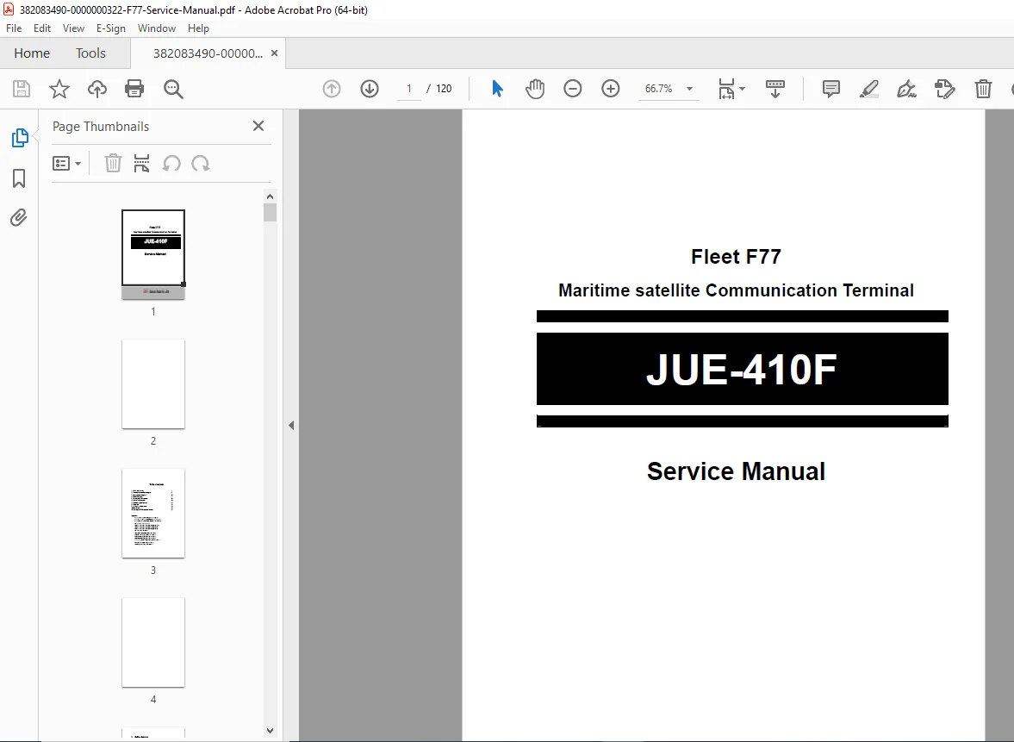Expand fit page options dropdown arrow
Image resolution: width=1014 pixels, height=742 pixels.
[742, 89]
